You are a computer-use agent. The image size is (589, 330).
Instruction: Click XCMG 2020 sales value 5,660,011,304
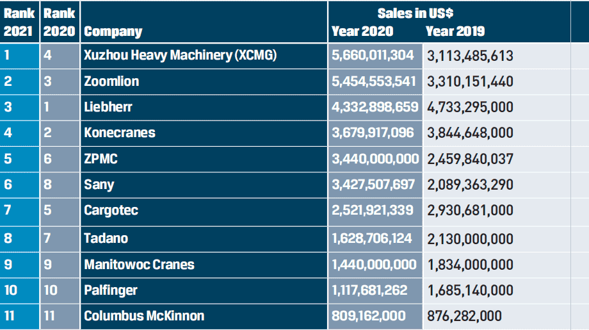(x=373, y=55)
